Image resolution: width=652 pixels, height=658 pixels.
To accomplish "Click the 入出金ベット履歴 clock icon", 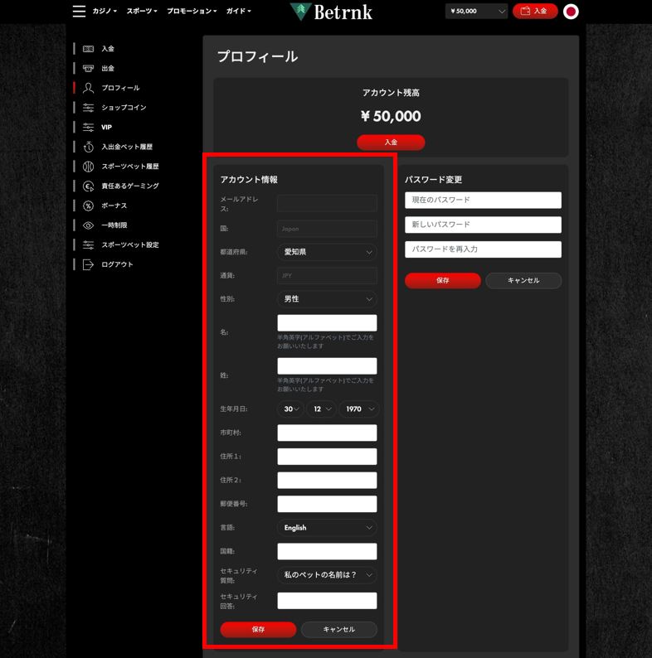I will coord(88,147).
